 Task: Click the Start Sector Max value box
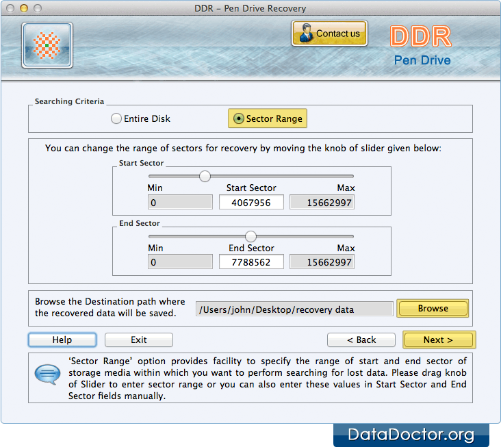[x=322, y=203]
